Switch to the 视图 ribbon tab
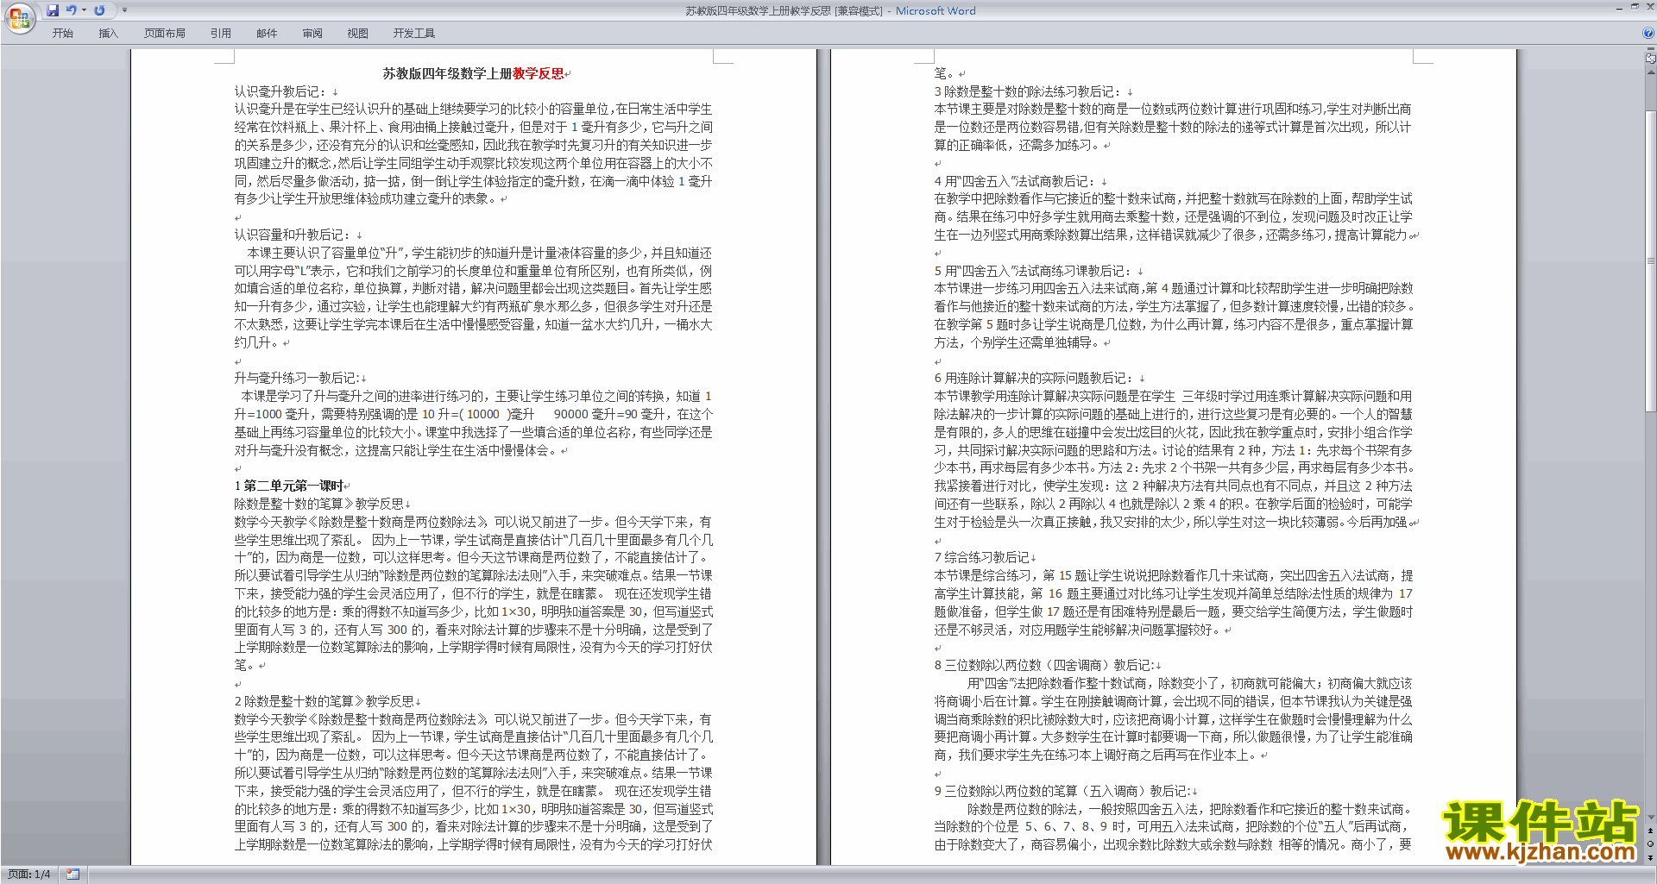The image size is (1657, 884). [358, 34]
